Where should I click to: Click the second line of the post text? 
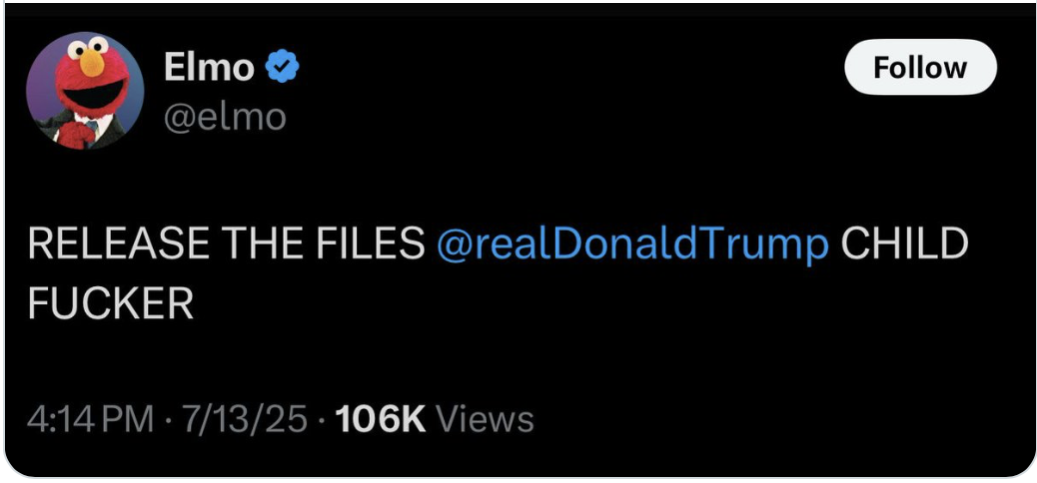tap(110, 303)
